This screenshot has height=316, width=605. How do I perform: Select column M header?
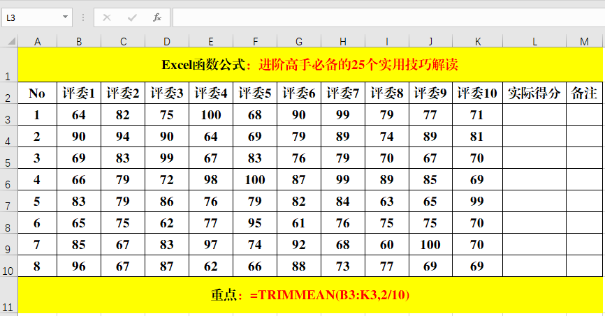584,41
